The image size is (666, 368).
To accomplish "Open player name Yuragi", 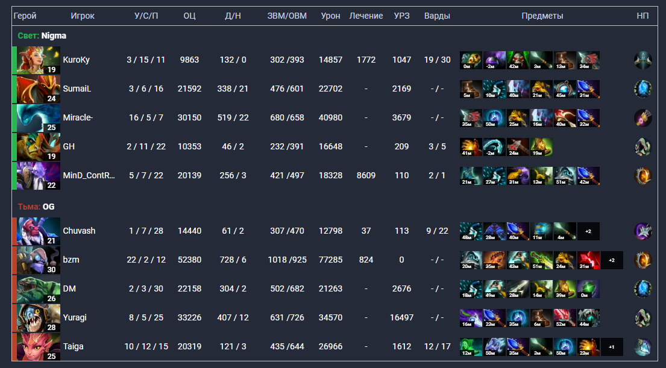I will pos(75,318).
